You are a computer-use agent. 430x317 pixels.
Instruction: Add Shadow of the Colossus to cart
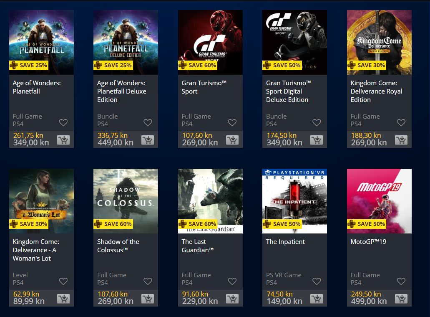[148, 299]
